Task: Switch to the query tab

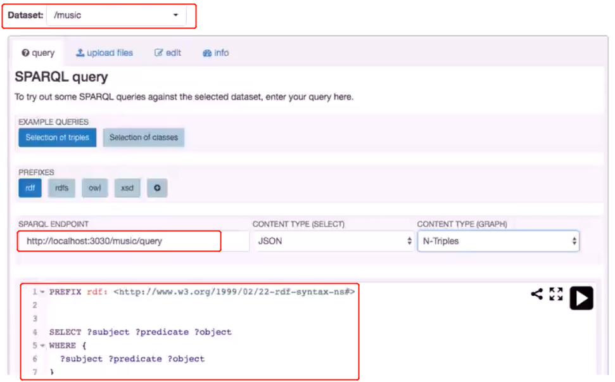Action: pos(38,53)
